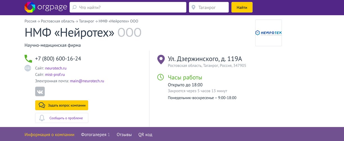Screen dimensions: 344x141
Task: Click the magnifier icon in search field
Action: (75, 8)
